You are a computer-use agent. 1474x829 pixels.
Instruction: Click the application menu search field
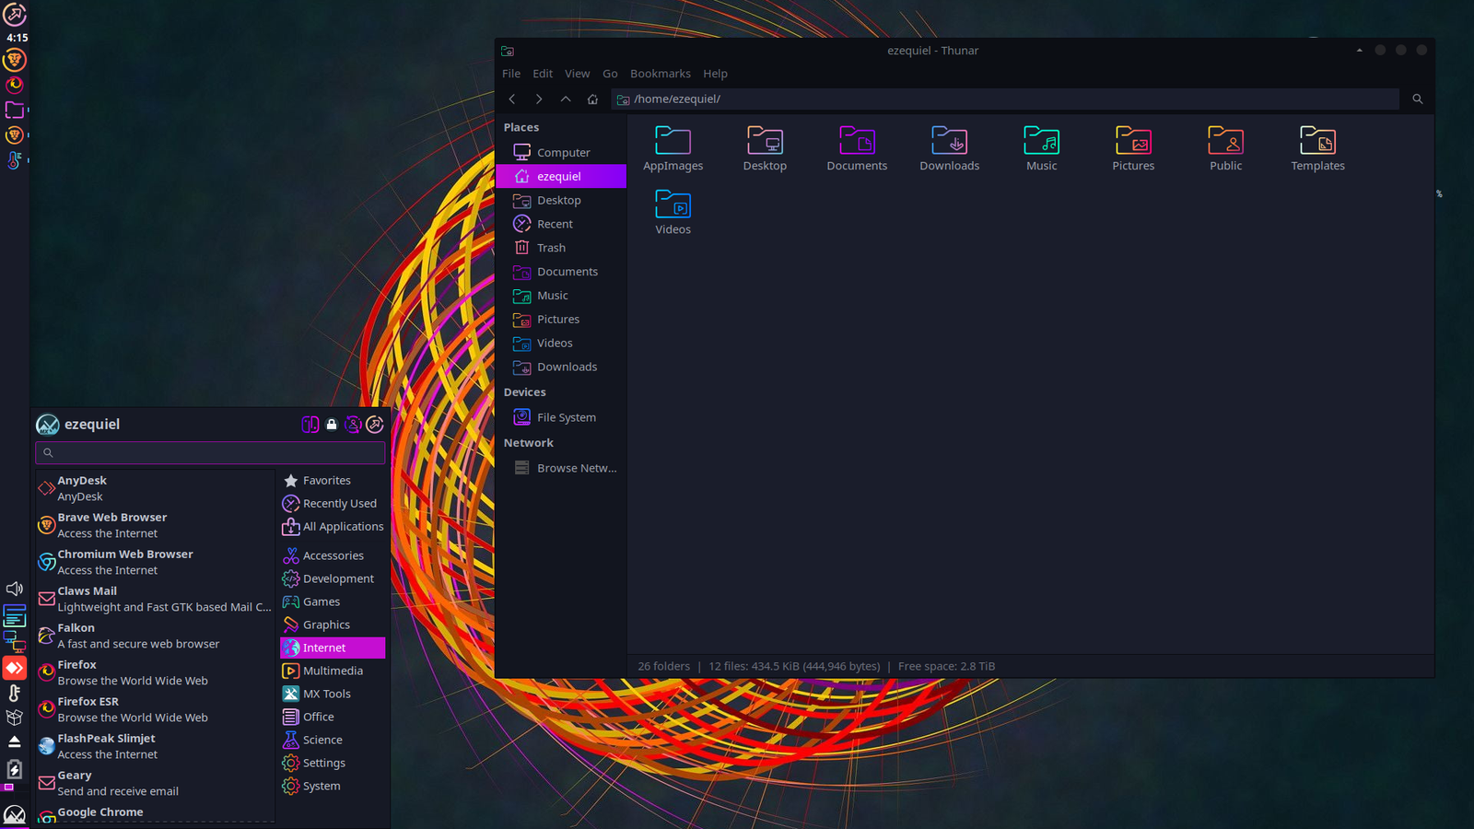pos(210,452)
